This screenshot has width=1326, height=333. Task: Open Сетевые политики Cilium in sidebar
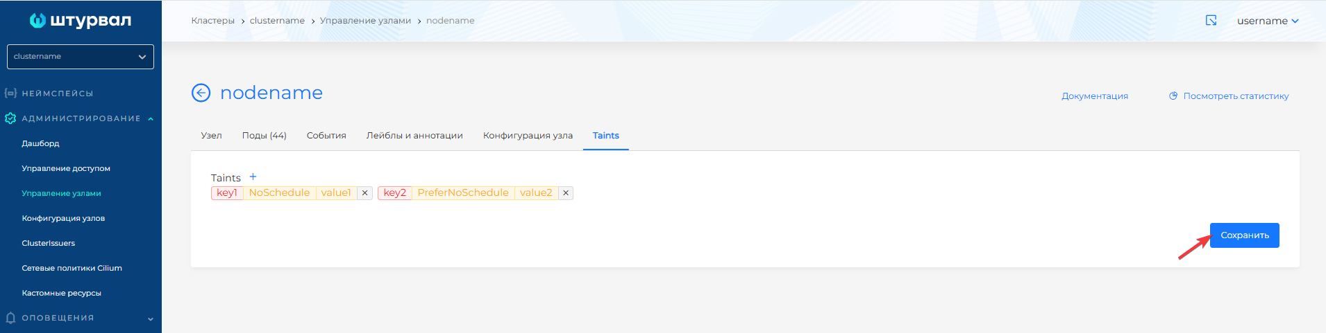point(72,268)
